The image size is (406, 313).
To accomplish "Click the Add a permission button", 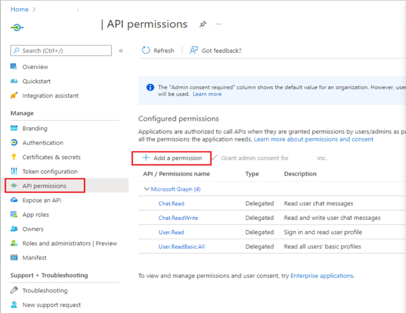I will point(172,158).
